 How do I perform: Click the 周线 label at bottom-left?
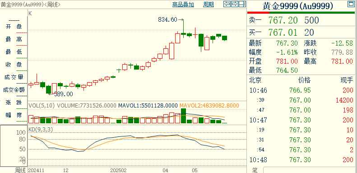(20, 170)
